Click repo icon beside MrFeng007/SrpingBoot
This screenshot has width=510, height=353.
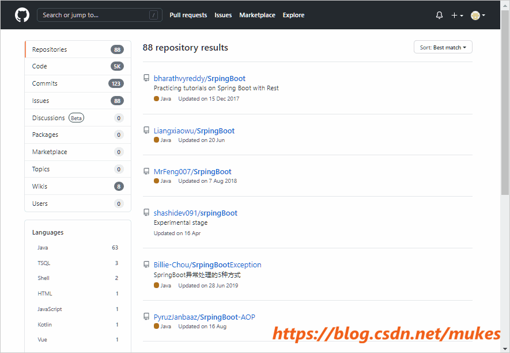point(146,171)
